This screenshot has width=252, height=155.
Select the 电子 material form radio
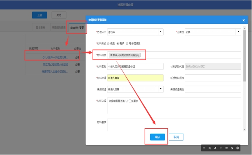[118, 44]
